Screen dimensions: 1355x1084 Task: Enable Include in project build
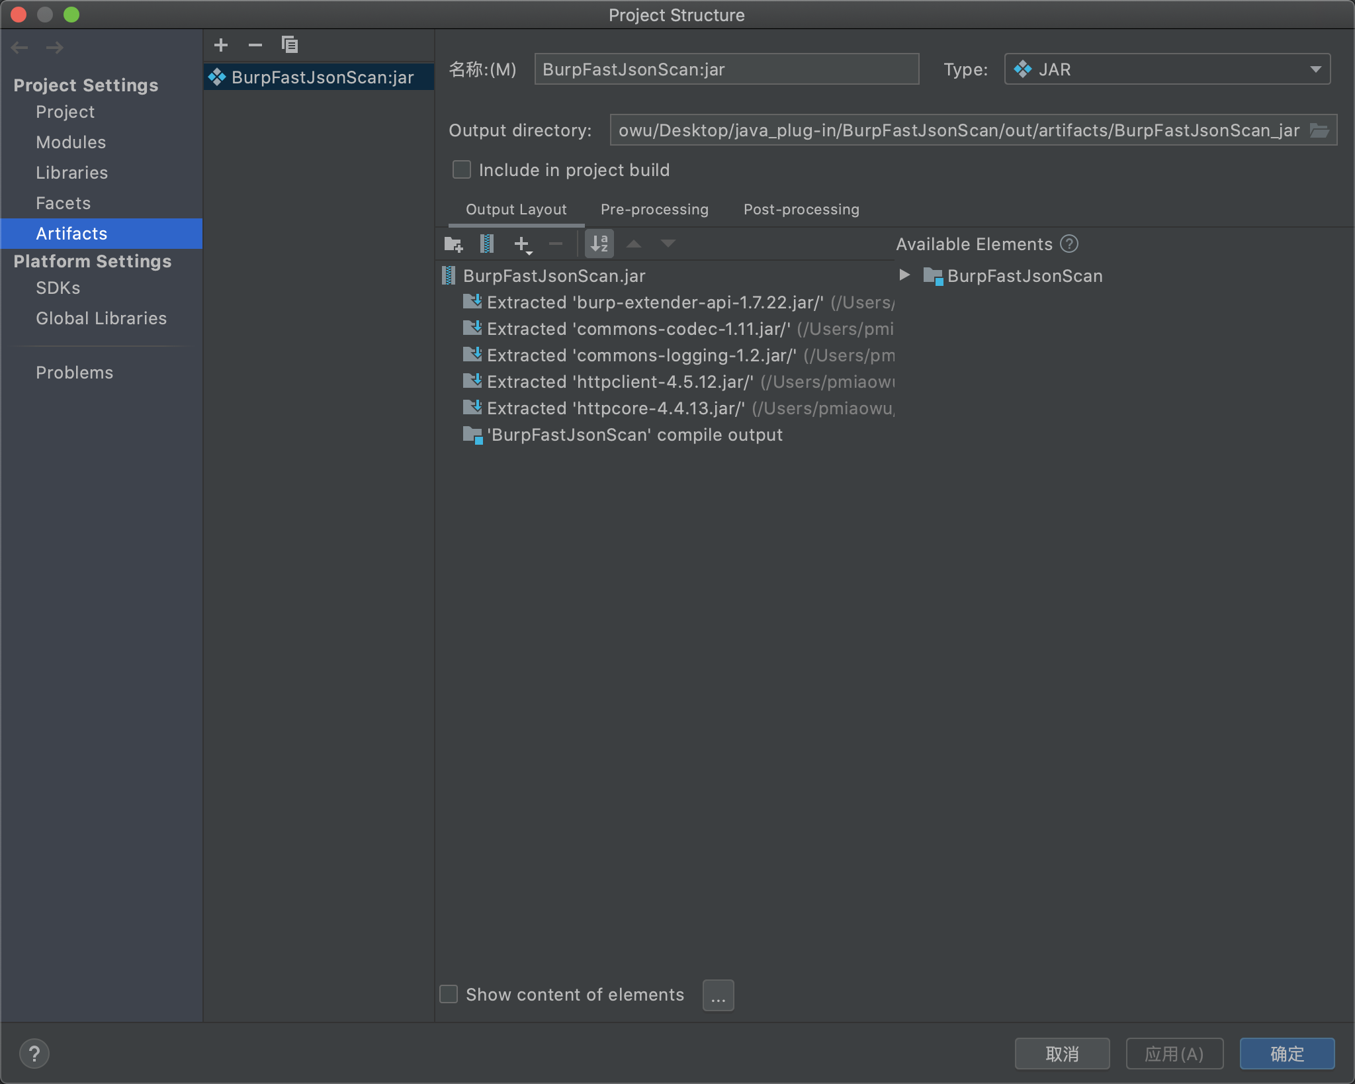point(462,170)
